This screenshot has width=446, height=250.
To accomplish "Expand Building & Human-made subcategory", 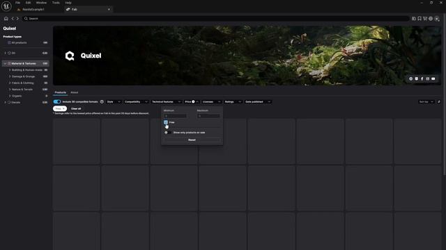I will tap(10, 70).
